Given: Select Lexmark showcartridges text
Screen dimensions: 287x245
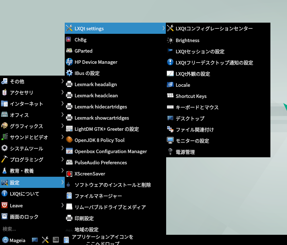Looking at the screenshot, I should pos(102,118).
